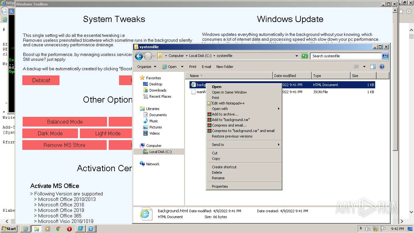Select Downloads in Favorites
The width and height of the screenshot is (414, 233).
pyautogui.click(x=158, y=90)
